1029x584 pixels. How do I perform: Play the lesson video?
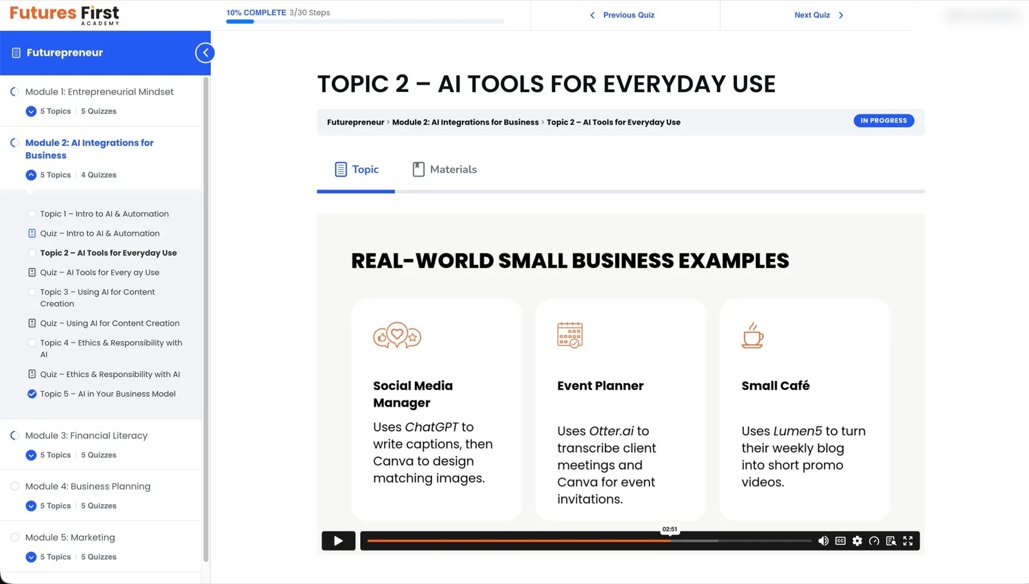coord(338,541)
